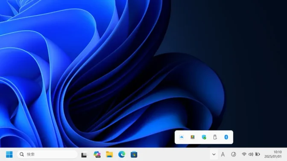Click the colorful graphics app tray icon

pos(192,137)
